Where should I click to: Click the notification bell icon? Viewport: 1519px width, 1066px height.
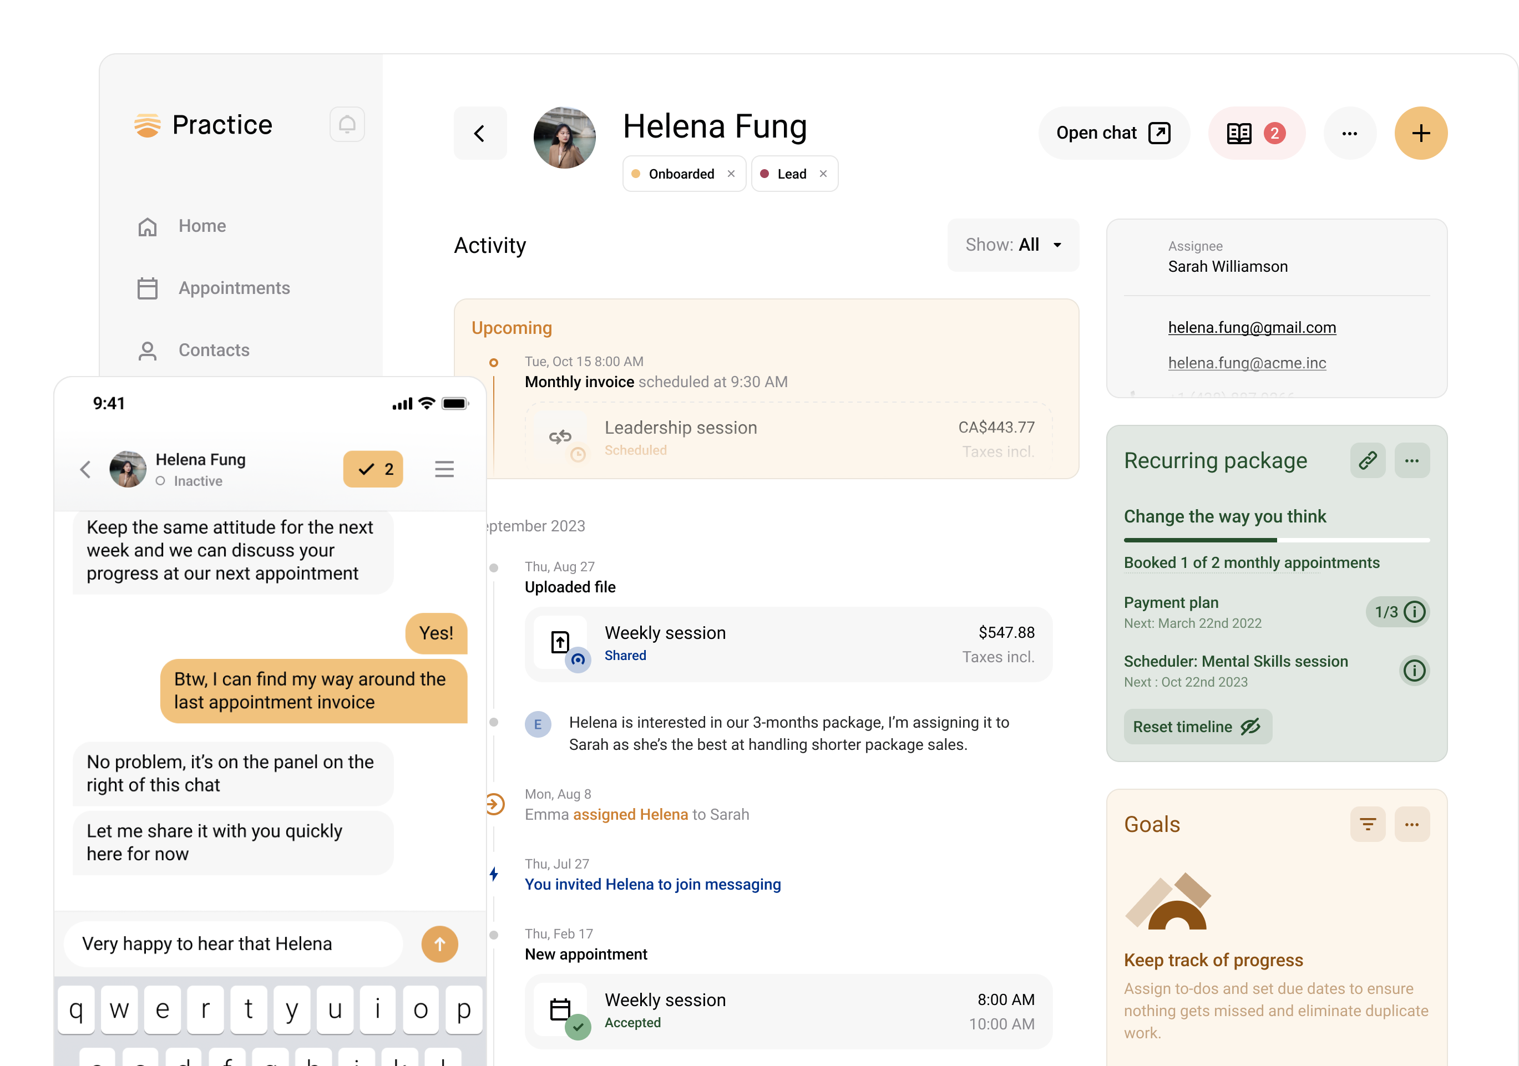click(347, 124)
